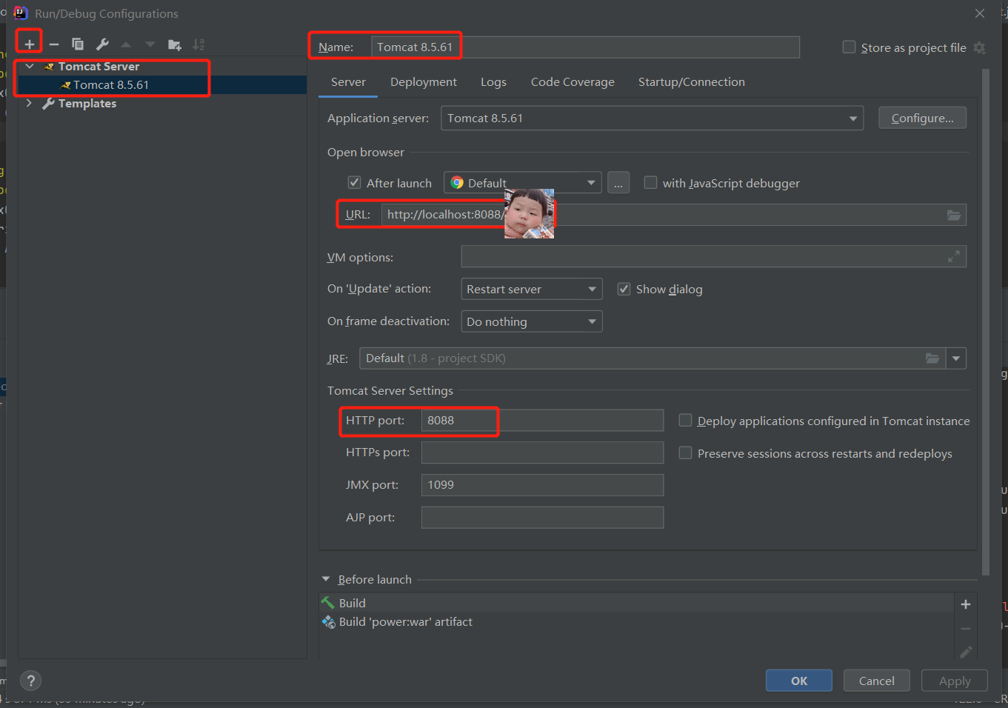The image size is (1008, 708).
Task: Click the VM options field
Action: tap(713, 257)
